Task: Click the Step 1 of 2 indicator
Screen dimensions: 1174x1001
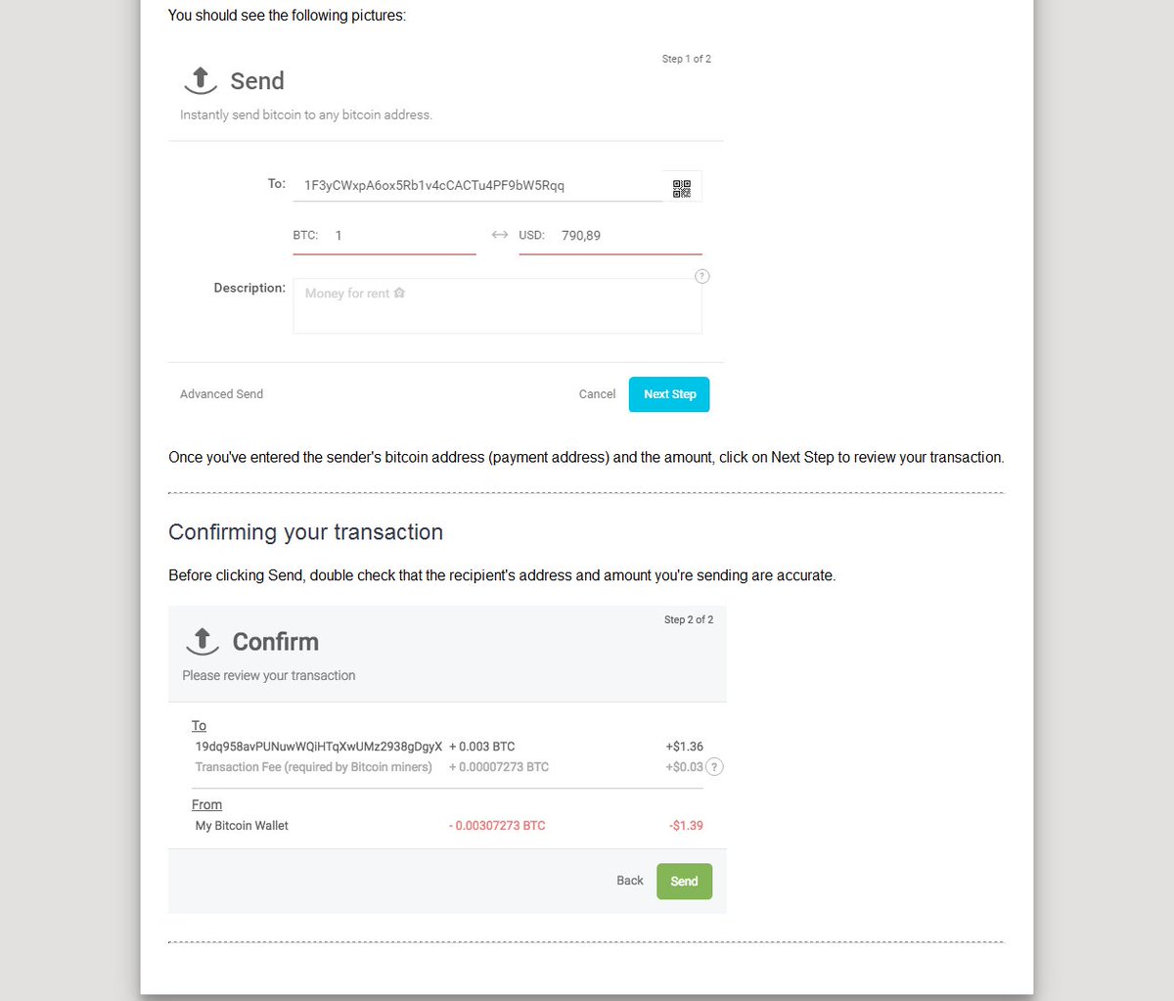Action: coord(687,59)
